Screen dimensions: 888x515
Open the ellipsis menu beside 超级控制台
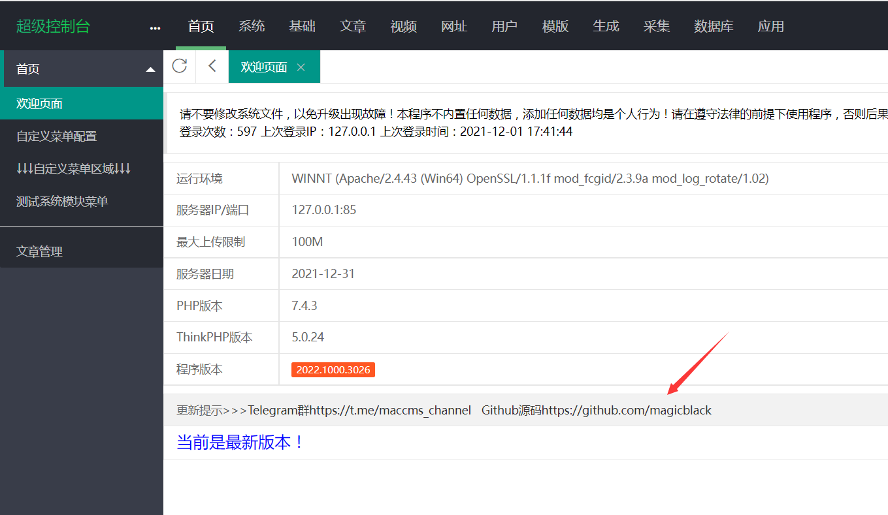pyautogui.click(x=155, y=27)
